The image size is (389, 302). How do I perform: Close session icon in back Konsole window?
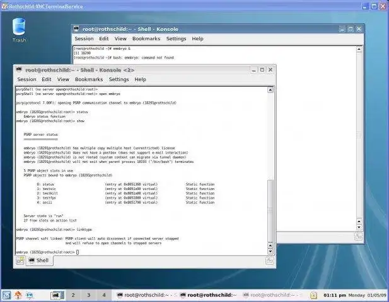click(359, 237)
